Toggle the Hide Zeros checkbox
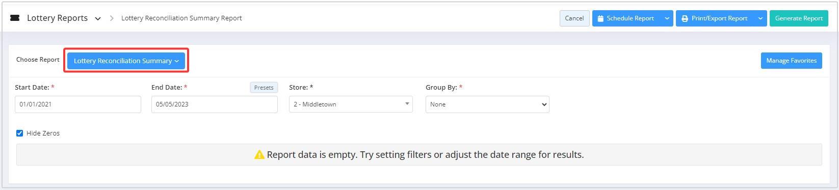This screenshot has width=839, height=190. coord(19,133)
